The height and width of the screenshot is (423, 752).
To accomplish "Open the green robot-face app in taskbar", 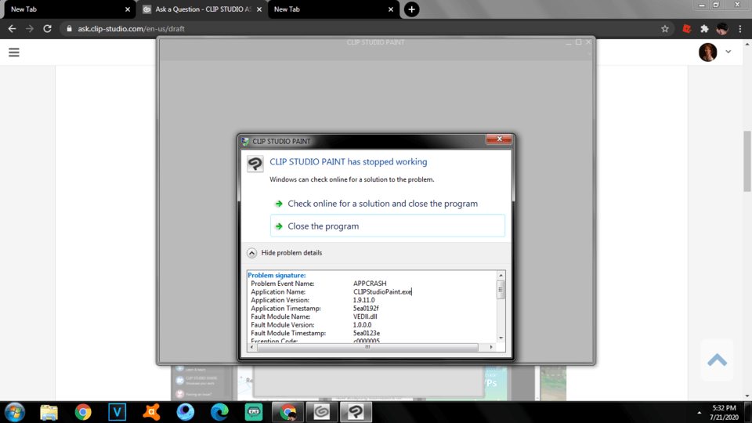I will pyautogui.click(x=254, y=412).
